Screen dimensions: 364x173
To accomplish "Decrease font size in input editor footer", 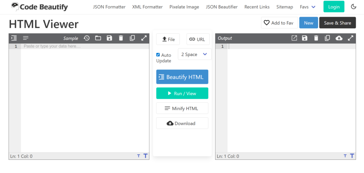I will [x=139, y=156].
